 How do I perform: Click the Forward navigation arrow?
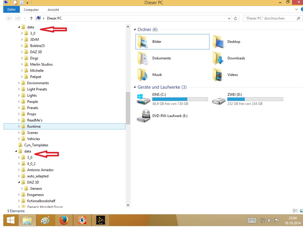17,18
